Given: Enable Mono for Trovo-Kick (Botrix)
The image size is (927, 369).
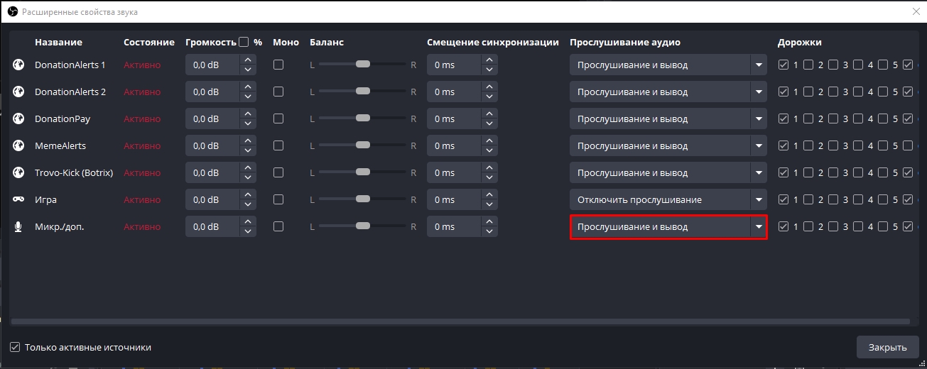Looking at the screenshot, I should point(278,172).
